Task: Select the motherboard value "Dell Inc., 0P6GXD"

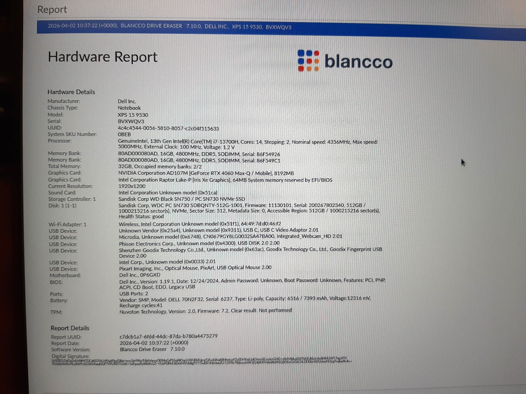Action: pyautogui.click(x=140, y=275)
